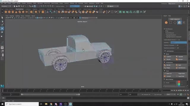The image size is (190, 106).
Task: Create a polygon torus from shelf
Action: coord(20,12)
